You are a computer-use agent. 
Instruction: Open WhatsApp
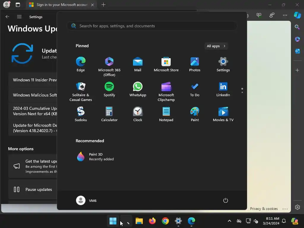click(138, 89)
